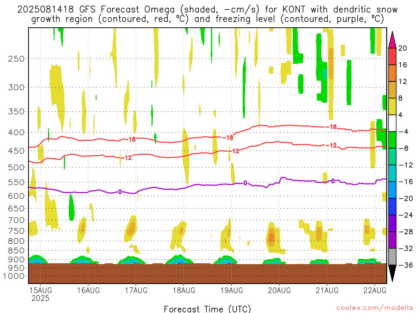Click the 600 pressure level label
The image size is (417, 313).
[x=16, y=196]
